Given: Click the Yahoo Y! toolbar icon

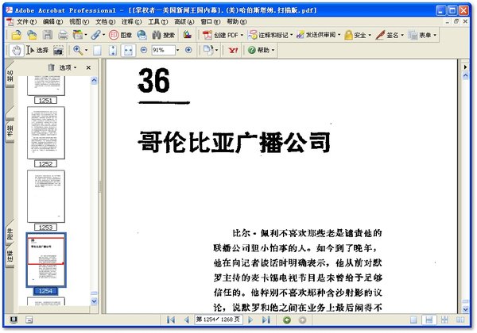Looking at the screenshot, I should 233,50.
